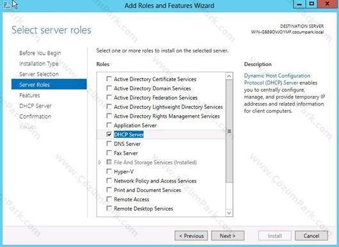Check Active Directory Rights Management Services
Viewport: 339px width, 247px height.
[x=109, y=116]
